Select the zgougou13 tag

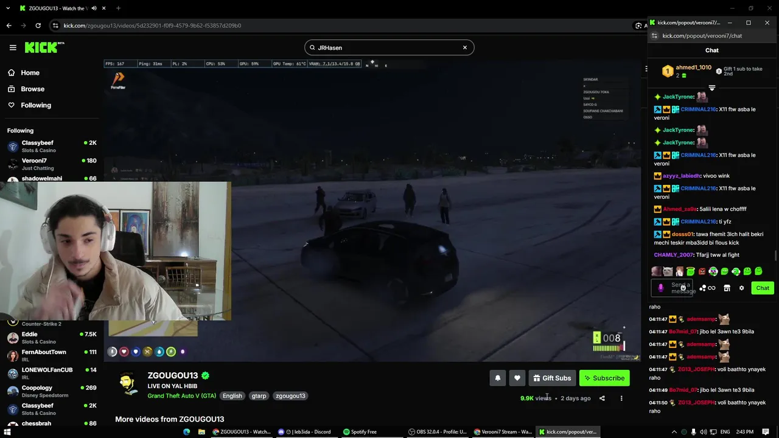(290, 396)
